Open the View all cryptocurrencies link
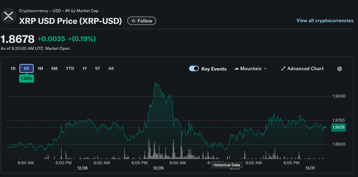The height and width of the screenshot is (177, 358). [325, 21]
